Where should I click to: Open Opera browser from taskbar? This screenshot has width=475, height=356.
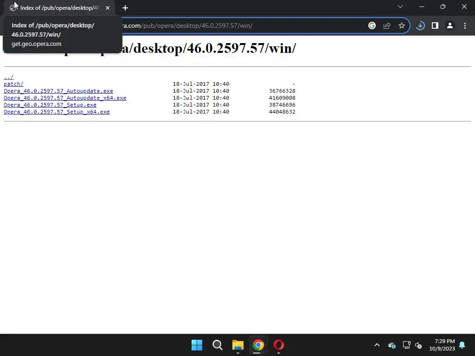279,345
